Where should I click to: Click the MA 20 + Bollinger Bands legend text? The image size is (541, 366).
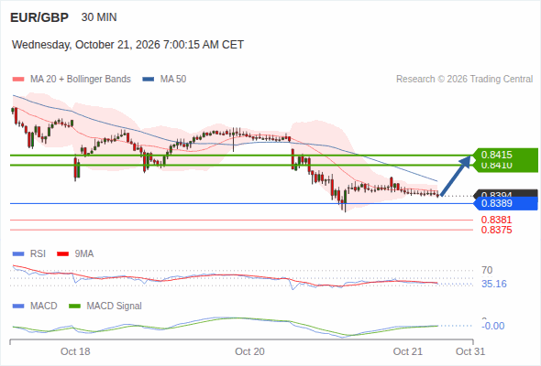81,80
